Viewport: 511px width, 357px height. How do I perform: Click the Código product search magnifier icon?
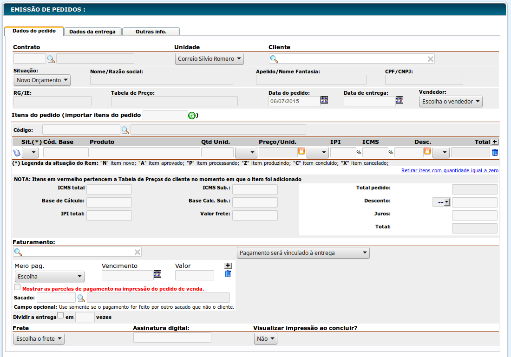coord(125,130)
